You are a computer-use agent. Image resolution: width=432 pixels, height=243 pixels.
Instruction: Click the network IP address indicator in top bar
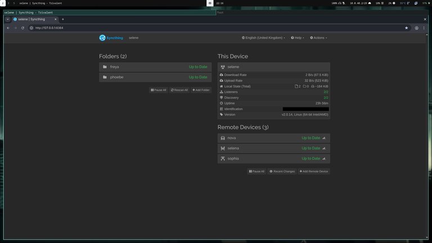(x=361, y=3)
